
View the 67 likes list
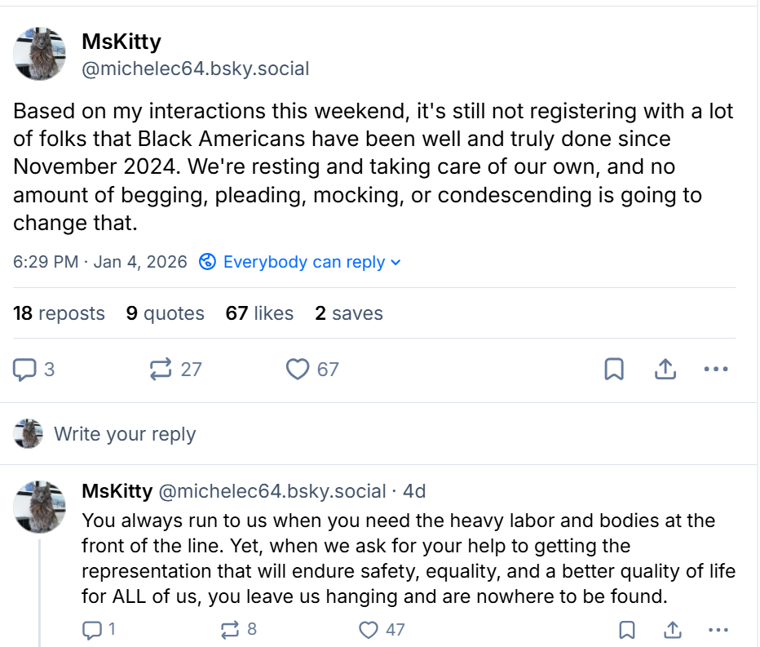tap(259, 313)
